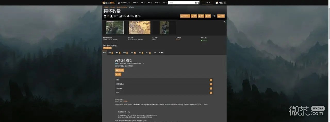Click the total downloads bar chart icon
This screenshot has width=330, height=122.
click(120, 16)
